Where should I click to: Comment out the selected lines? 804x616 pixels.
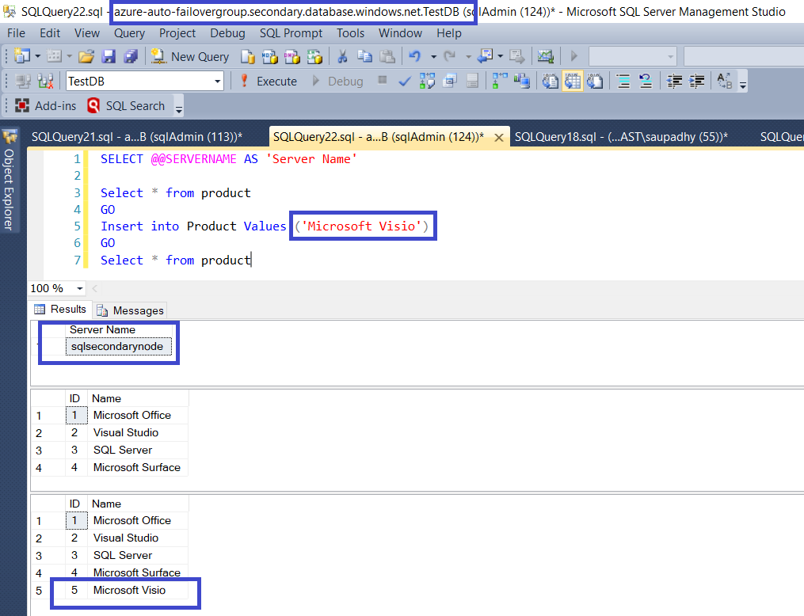pyautogui.click(x=623, y=81)
